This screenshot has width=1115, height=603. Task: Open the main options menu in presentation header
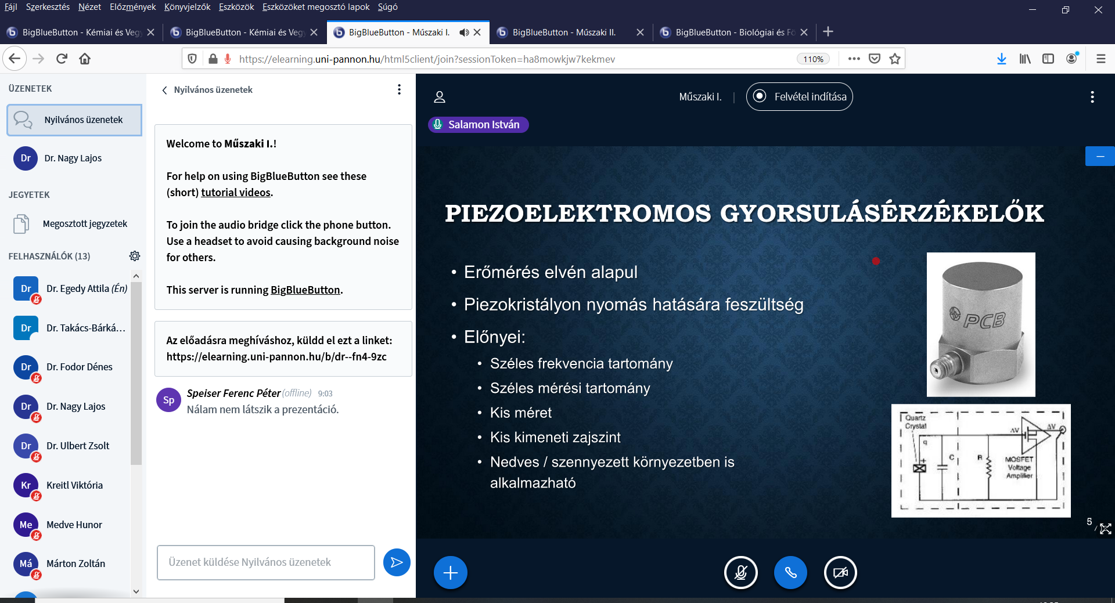[x=1092, y=97]
